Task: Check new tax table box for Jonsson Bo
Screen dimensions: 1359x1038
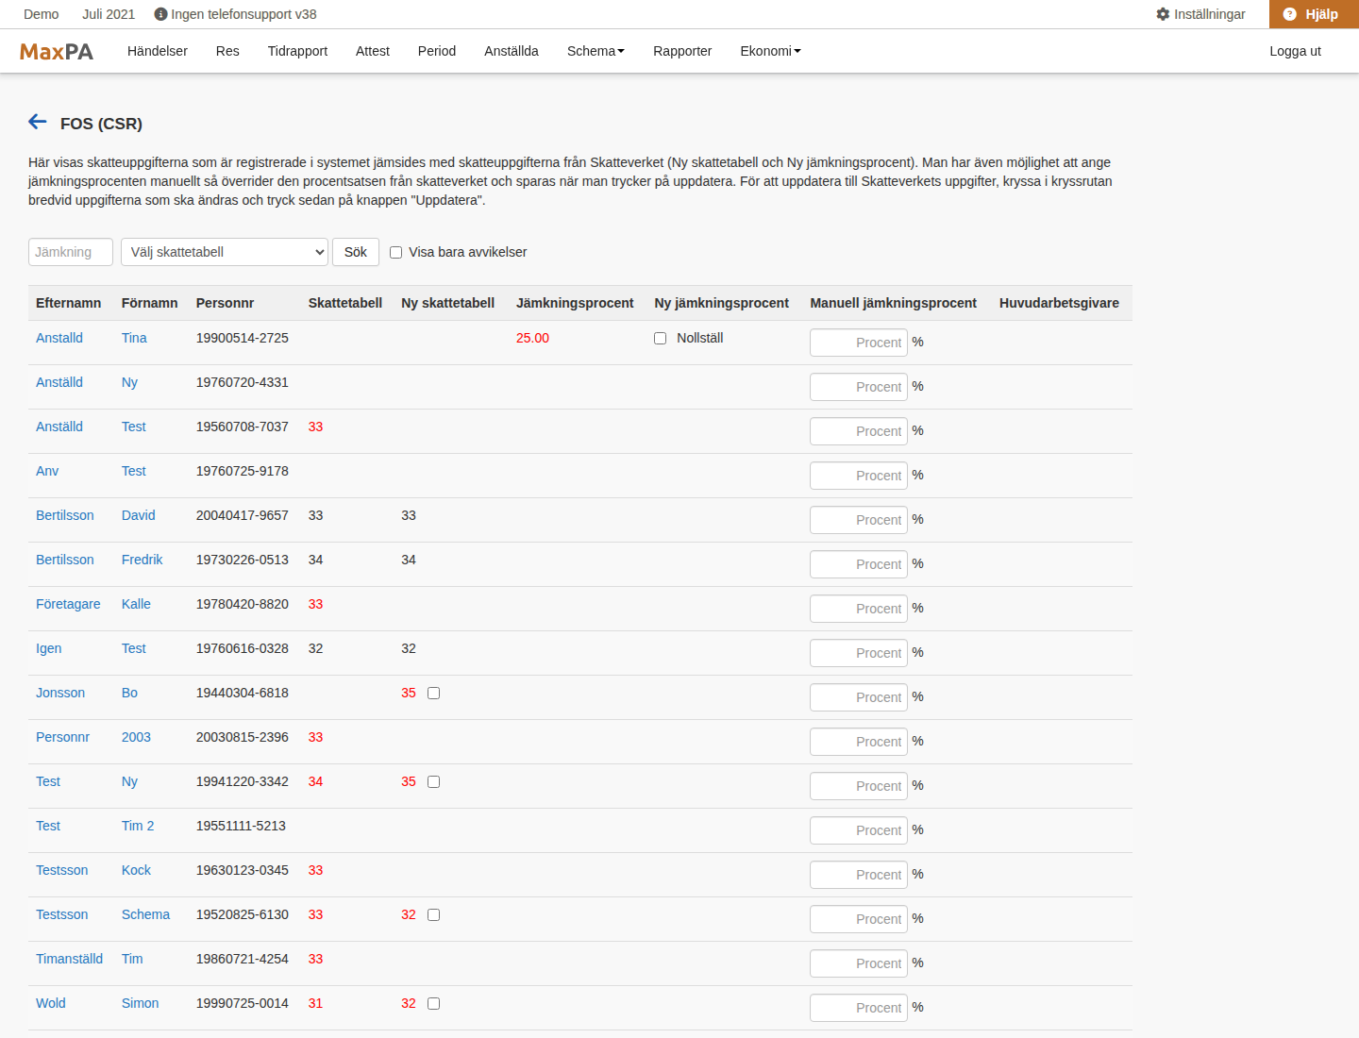Action: [434, 693]
